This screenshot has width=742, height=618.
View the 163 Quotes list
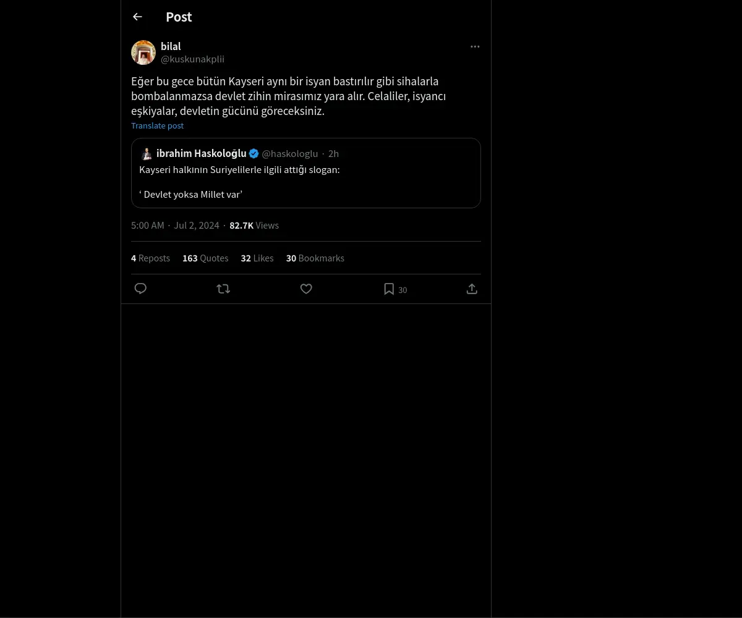point(205,258)
